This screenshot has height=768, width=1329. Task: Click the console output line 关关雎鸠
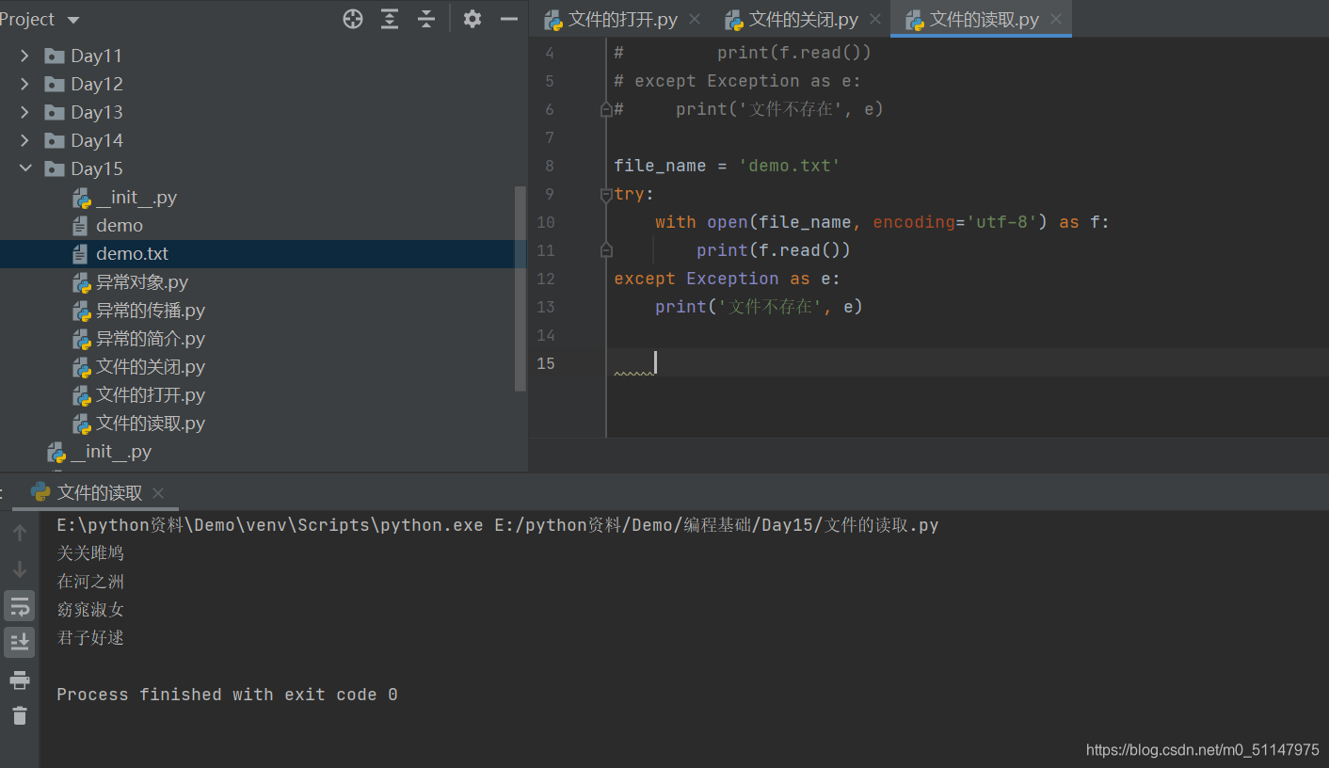(90, 553)
